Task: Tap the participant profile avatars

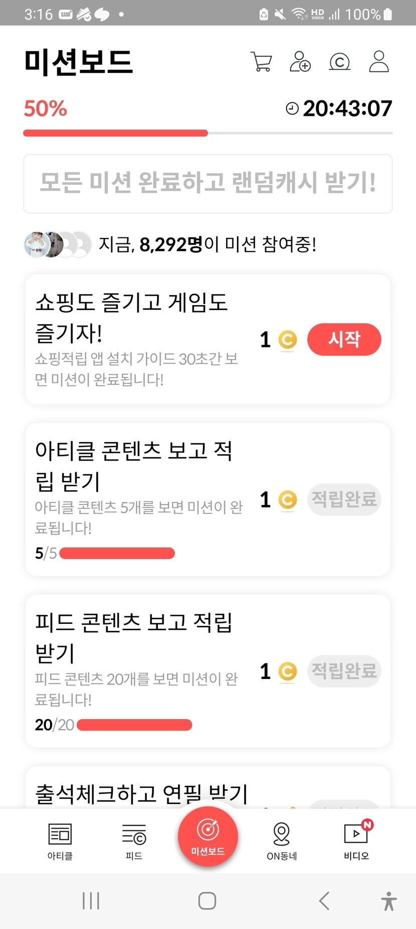Action: [58, 244]
